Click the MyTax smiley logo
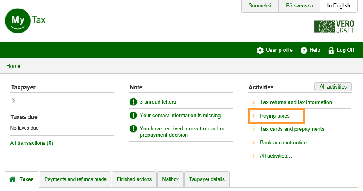363x191 pixels. 18,21
